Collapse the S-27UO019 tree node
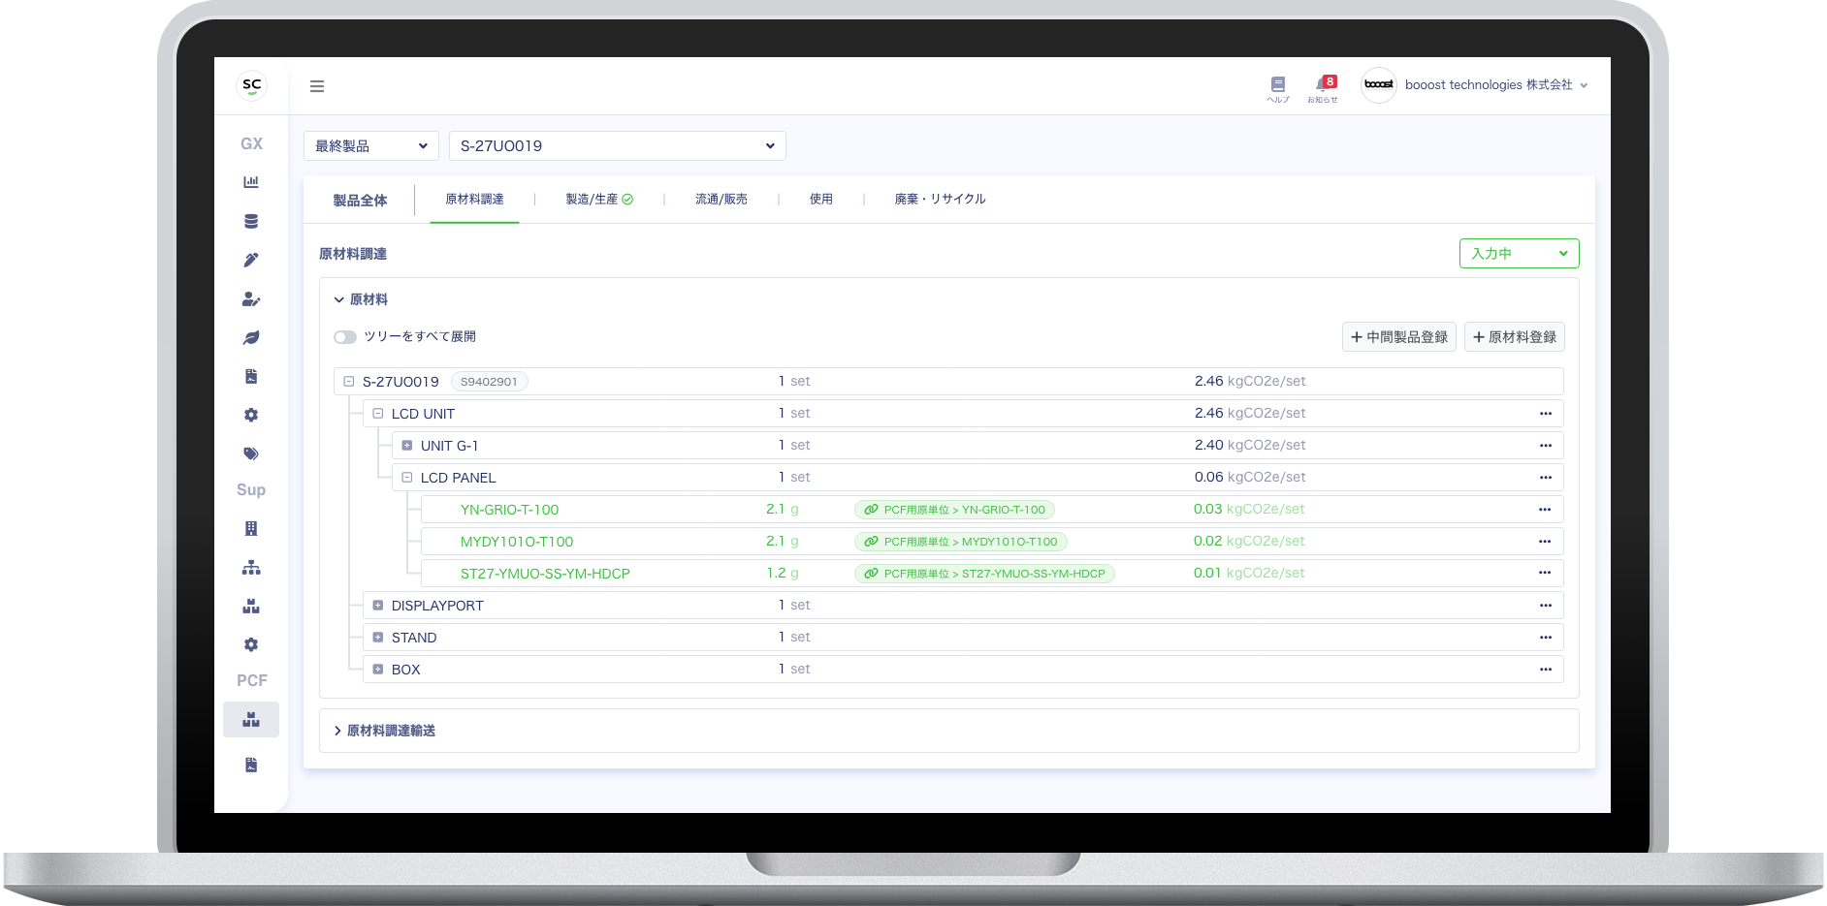 pos(349,382)
